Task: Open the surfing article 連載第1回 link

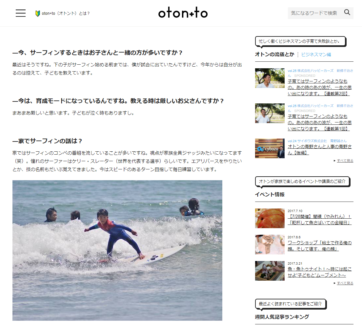Action: coord(319,122)
